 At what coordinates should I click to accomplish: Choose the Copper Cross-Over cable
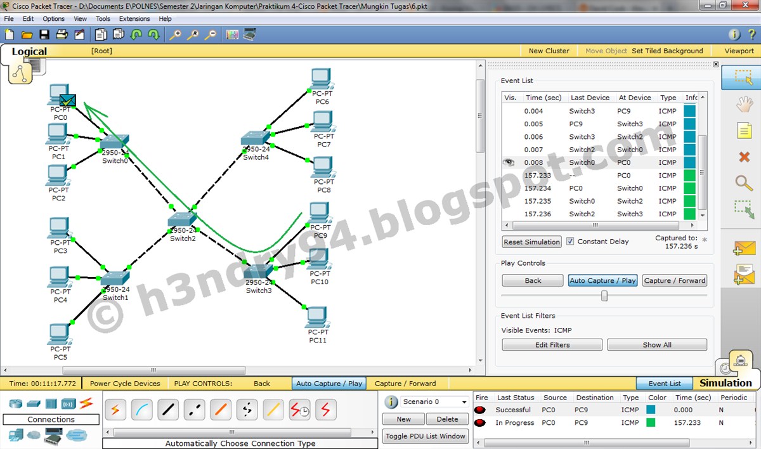coord(195,410)
